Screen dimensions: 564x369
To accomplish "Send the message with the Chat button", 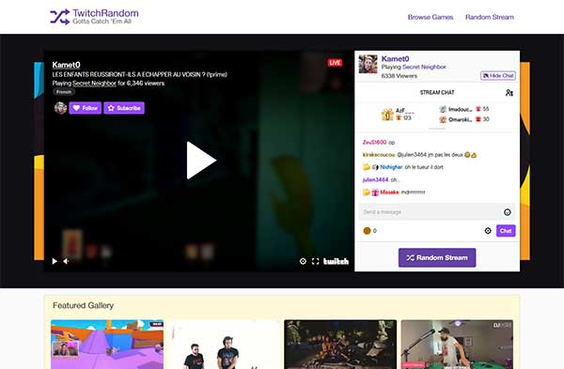I will click(x=506, y=231).
